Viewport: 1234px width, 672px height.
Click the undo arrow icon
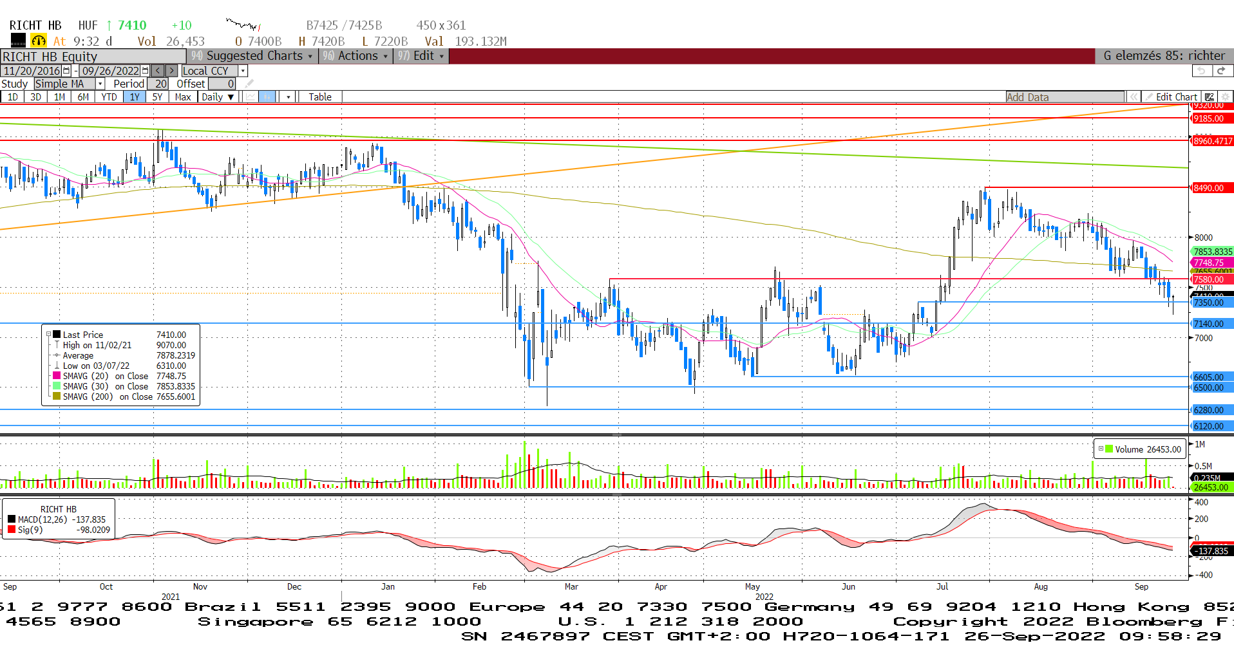[x=1201, y=71]
